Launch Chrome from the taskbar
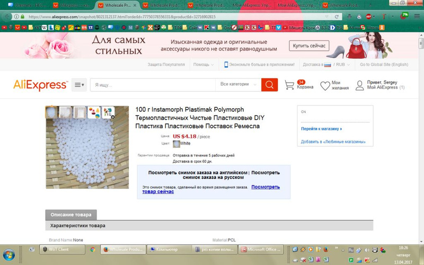 click(x=93, y=249)
